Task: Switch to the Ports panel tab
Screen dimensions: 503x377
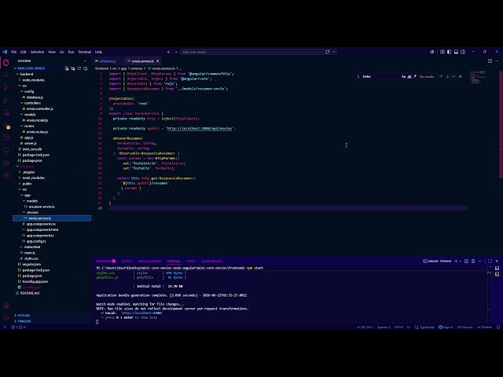Action: pyautogui.click(x=191, y=261)
